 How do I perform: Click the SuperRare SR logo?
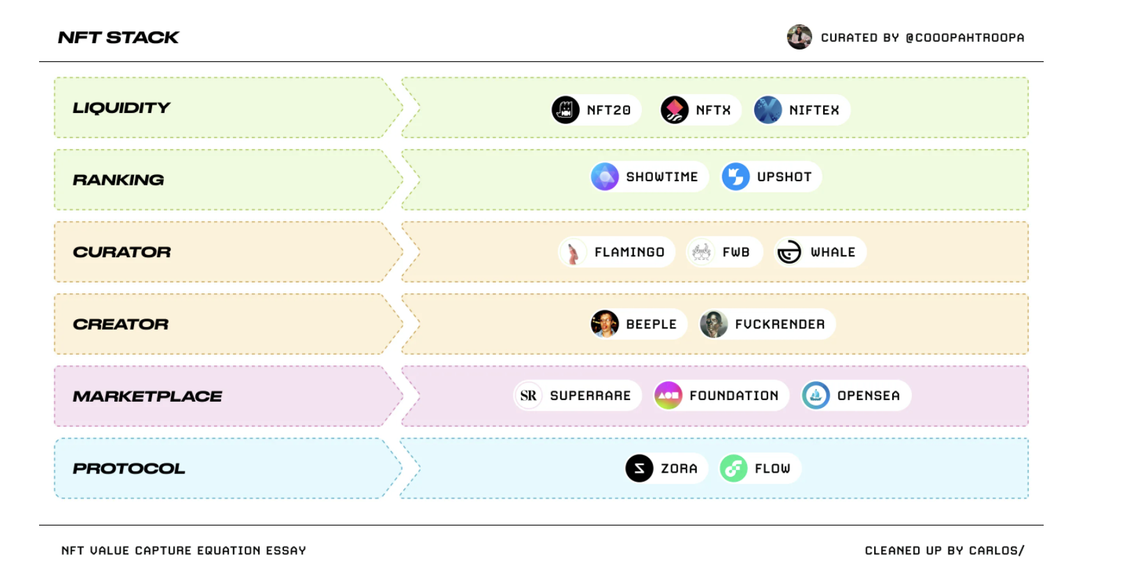[529, 396]
